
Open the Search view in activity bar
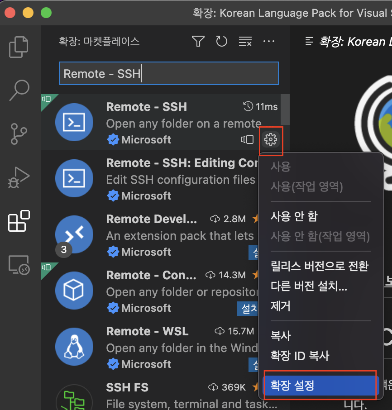[19, 90]
